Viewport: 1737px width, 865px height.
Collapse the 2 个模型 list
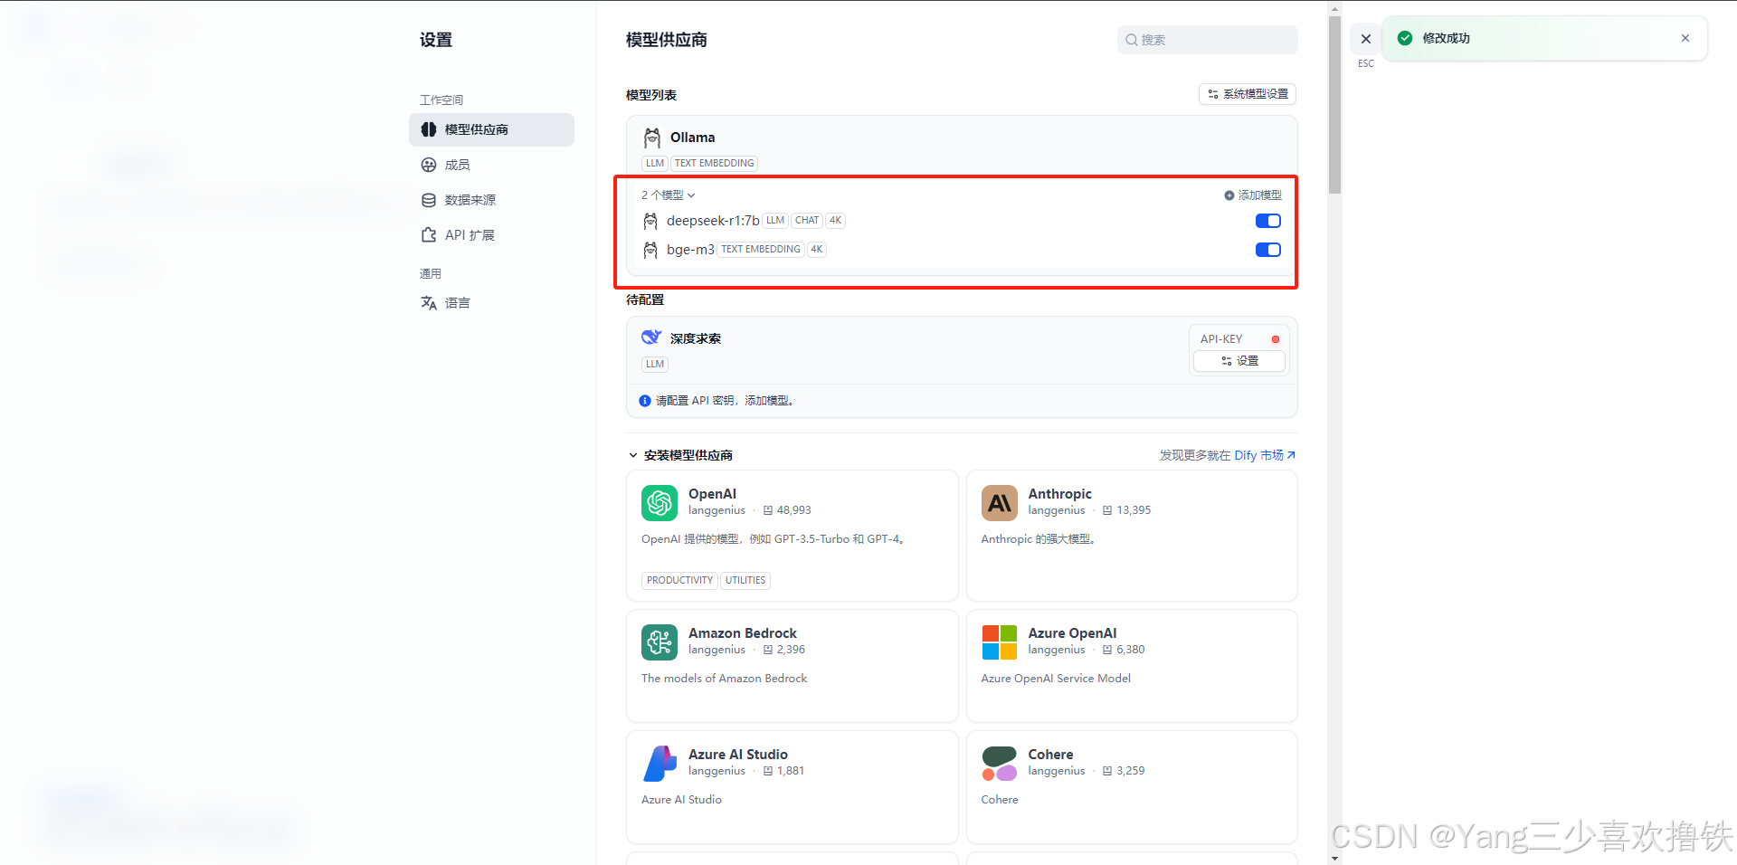pos(668,195)
